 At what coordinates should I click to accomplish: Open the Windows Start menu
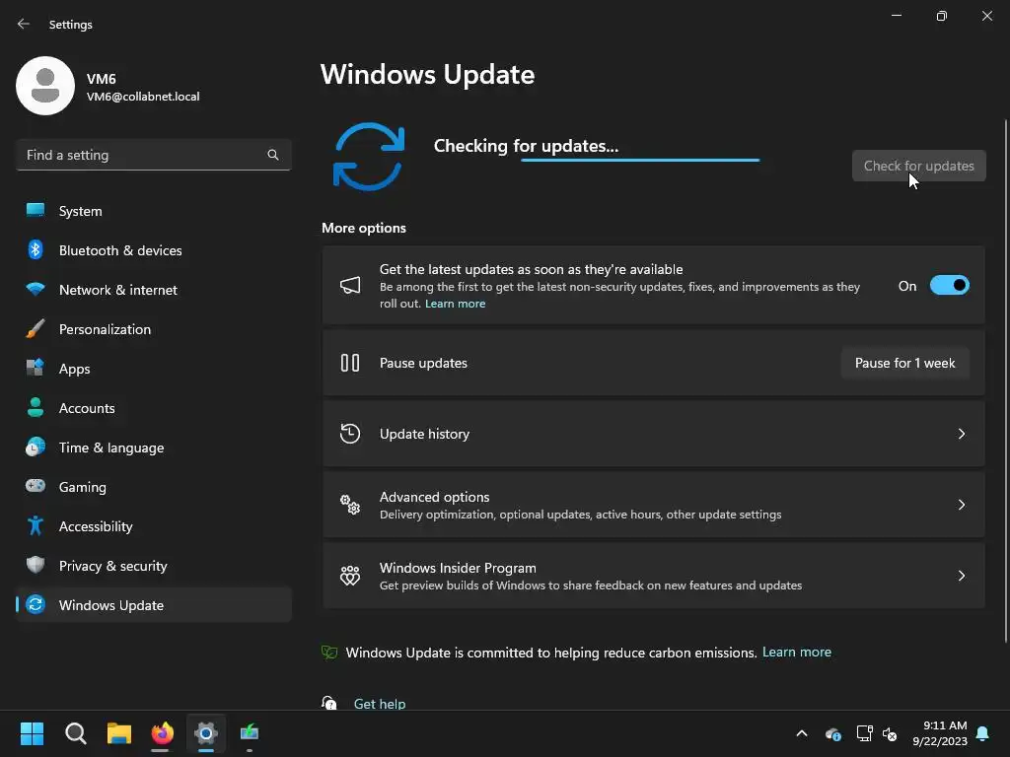point(32,733)
